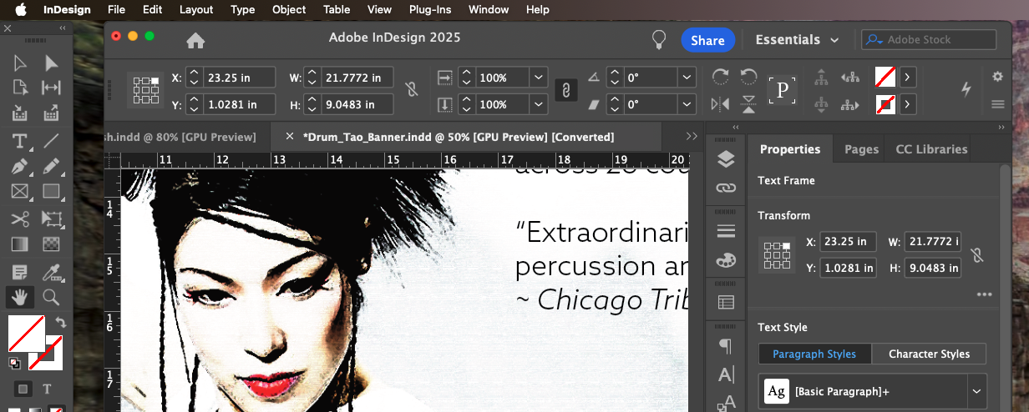Click the Fill color swatch in toolbox
The width and height of the screenshot is (1029, 412).
pyautogui.click(x=26, y=334)
